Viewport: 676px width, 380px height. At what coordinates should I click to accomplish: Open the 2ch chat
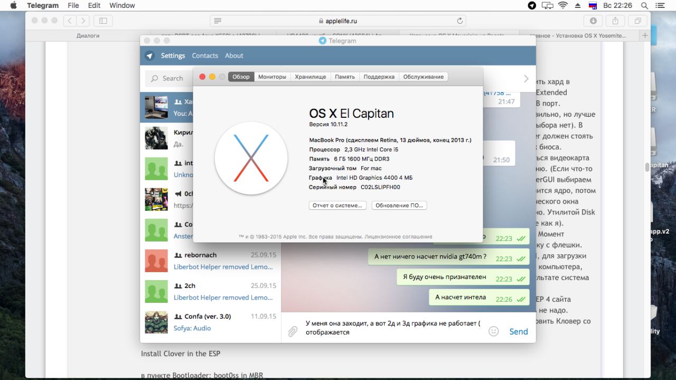click(210, 291)
